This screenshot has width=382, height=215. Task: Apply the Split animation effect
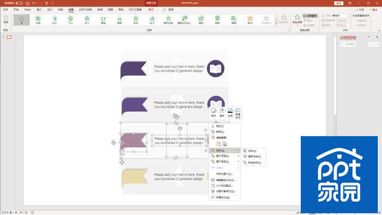[103, 20]
